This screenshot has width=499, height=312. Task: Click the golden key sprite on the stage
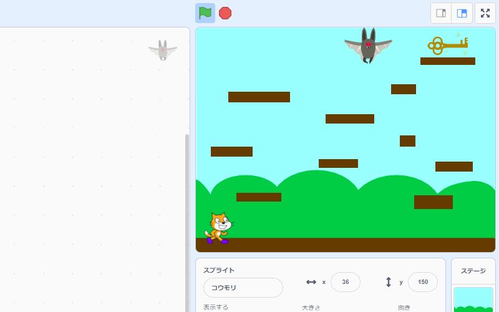[448, 46]
